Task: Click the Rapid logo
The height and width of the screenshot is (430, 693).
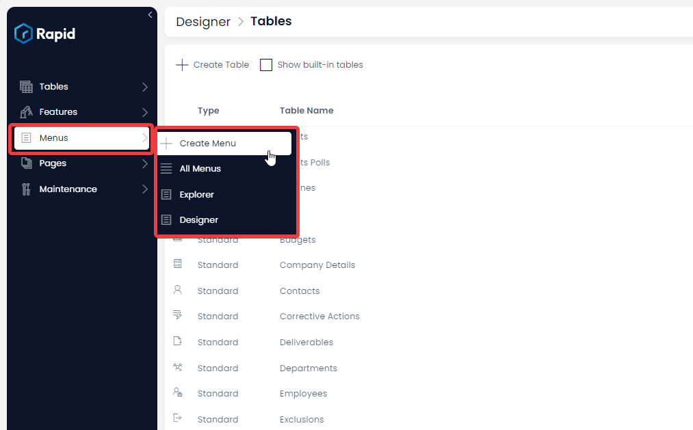Action: [x=44, y=33]
